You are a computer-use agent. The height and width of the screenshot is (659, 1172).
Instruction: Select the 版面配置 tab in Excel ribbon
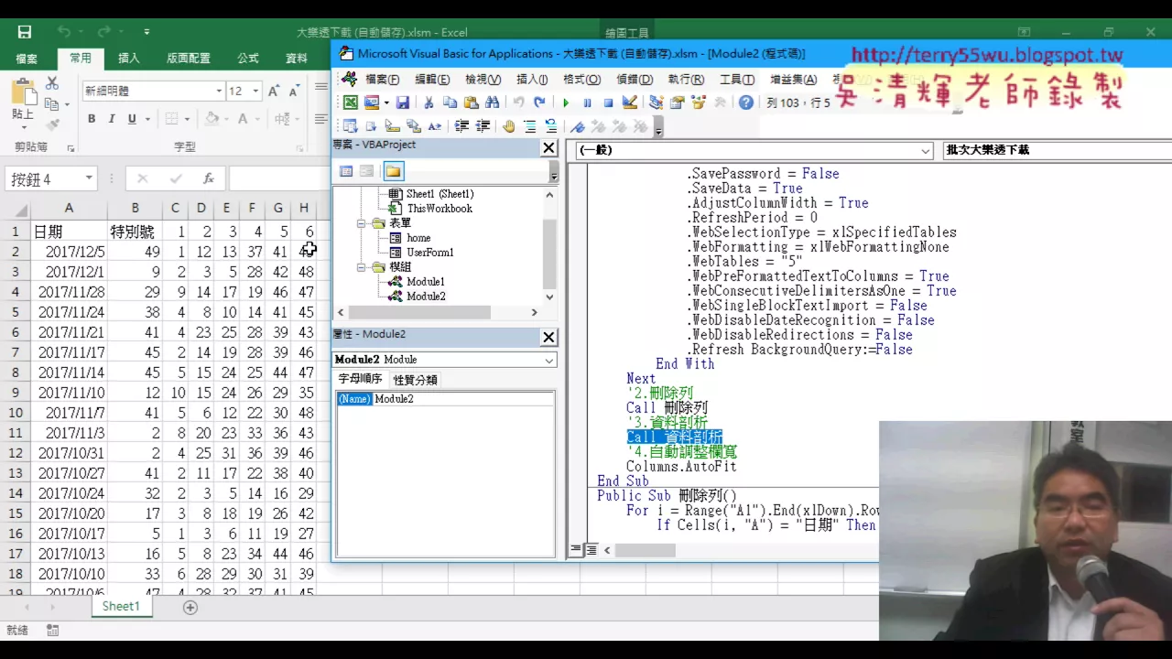point(189,59)
